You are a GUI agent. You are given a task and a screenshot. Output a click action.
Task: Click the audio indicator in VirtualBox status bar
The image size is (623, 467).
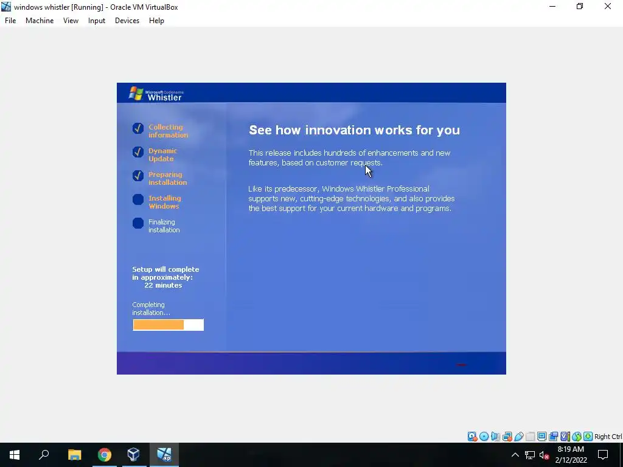[495, 437]
